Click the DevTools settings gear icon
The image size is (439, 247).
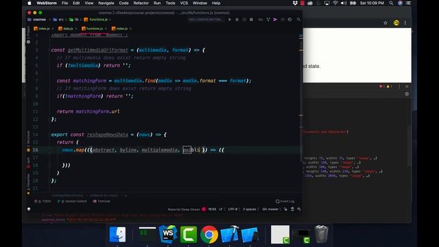coord(407,94)
